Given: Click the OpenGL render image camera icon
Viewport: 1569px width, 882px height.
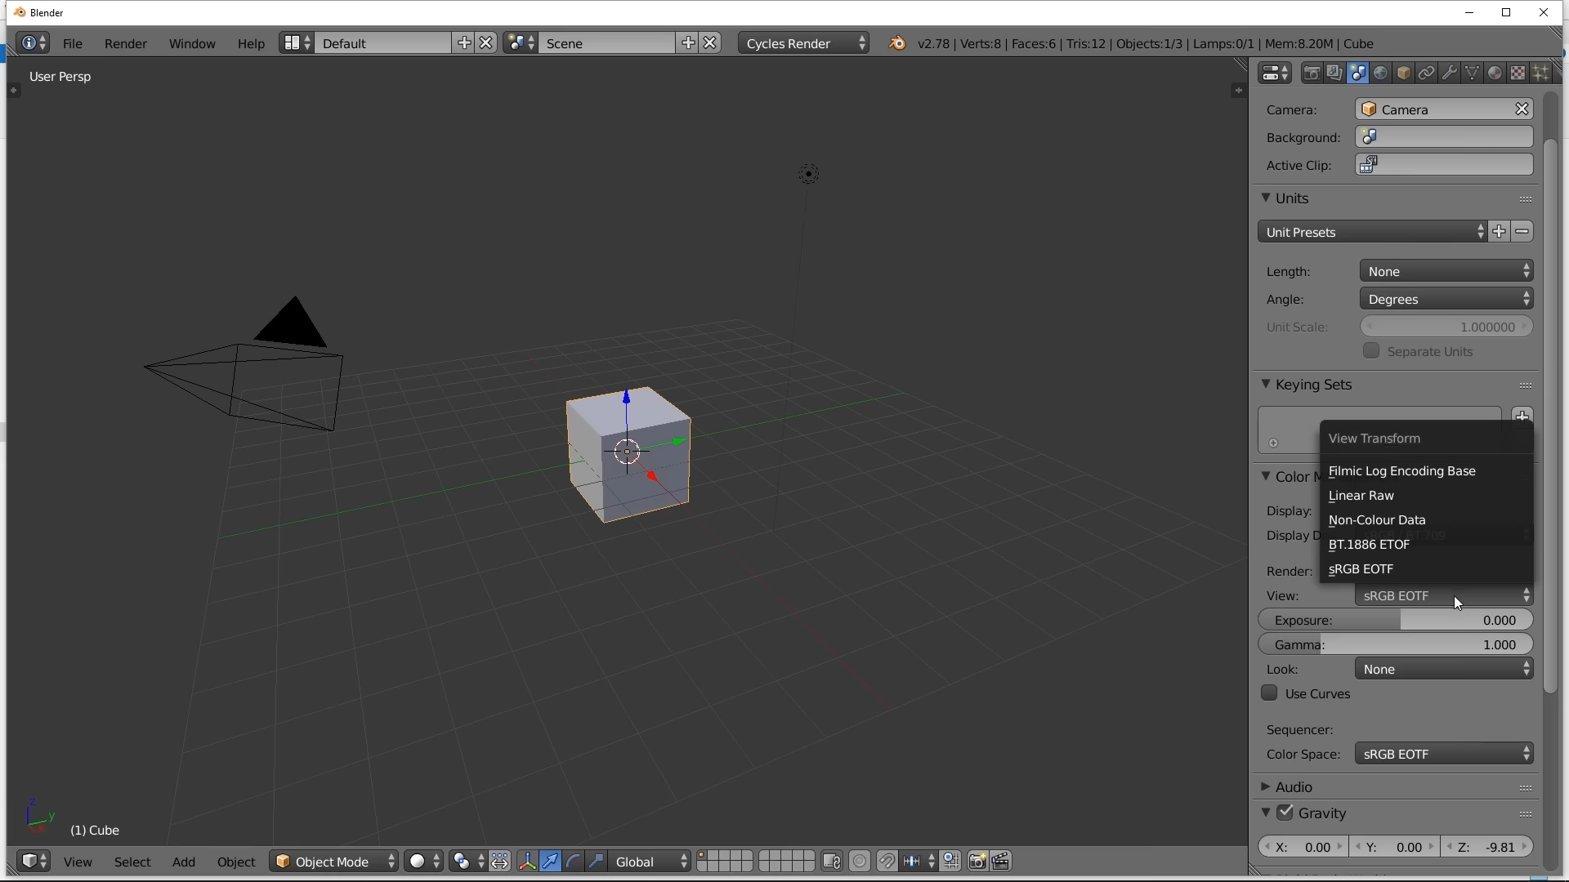Looking at the screenshot, I should (977, 862).
